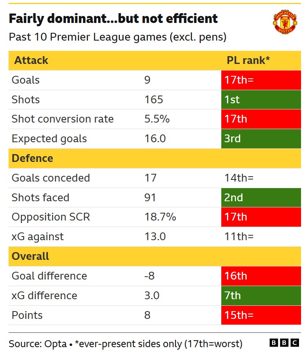Select the Goals conceded row label
308x357 pixels.
[x=51, y=178]
